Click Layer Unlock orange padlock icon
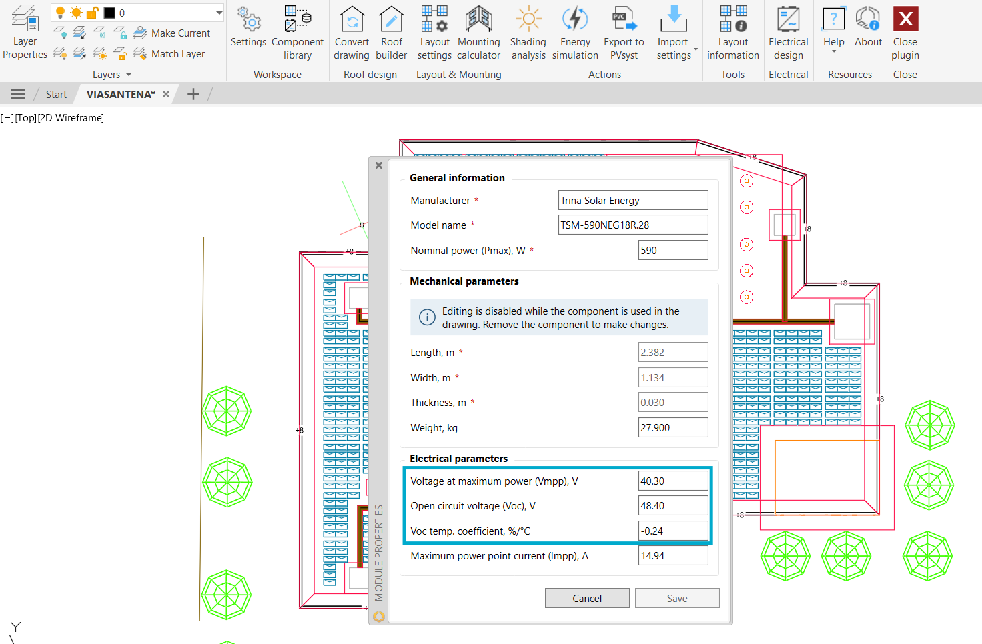The height and width of the screenshot is (644, 982). pos(120,53)
